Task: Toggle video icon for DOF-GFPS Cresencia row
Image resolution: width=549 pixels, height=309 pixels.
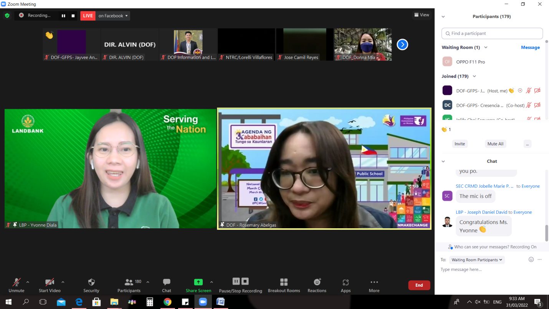Action: (537, 105)
